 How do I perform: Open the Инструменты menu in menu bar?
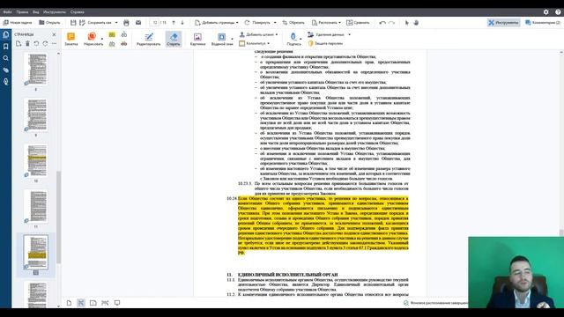coord(55,11)
